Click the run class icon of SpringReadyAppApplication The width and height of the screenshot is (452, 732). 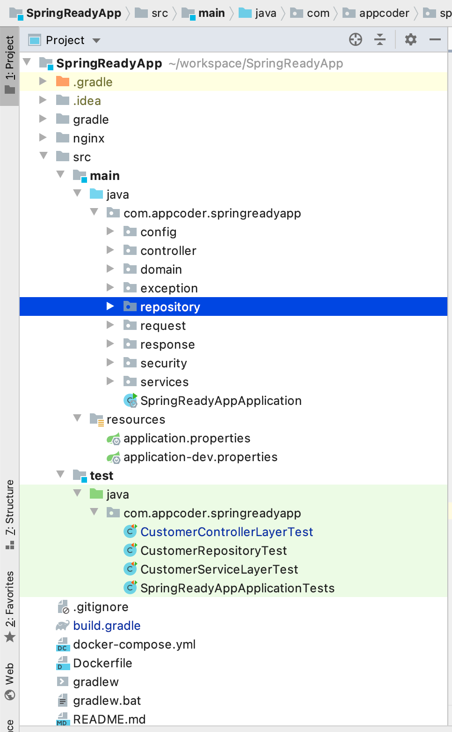129,400
